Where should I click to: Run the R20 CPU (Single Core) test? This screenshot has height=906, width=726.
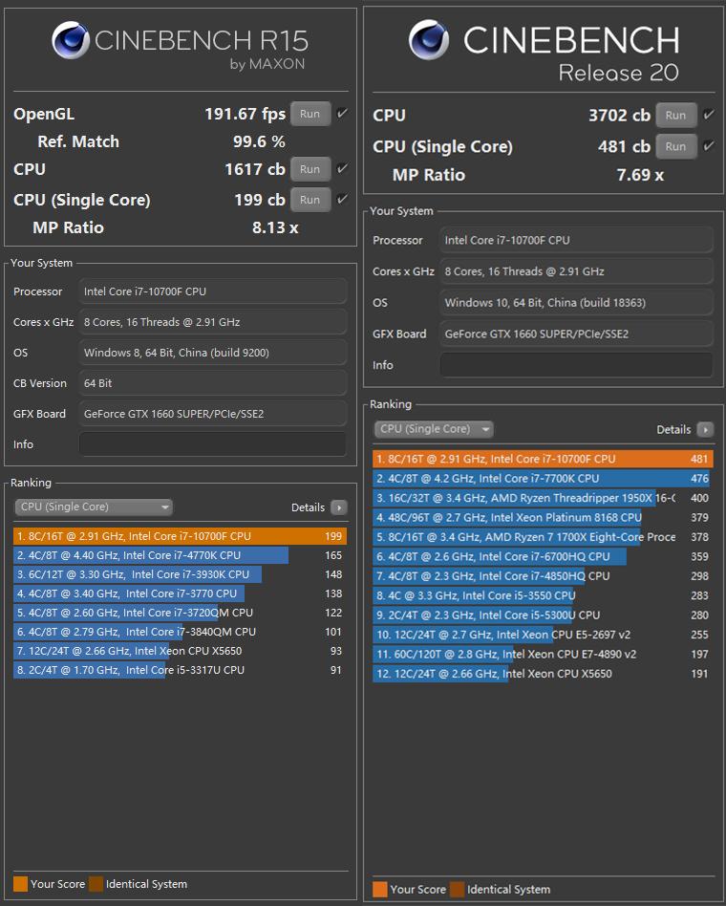point(675,146)
